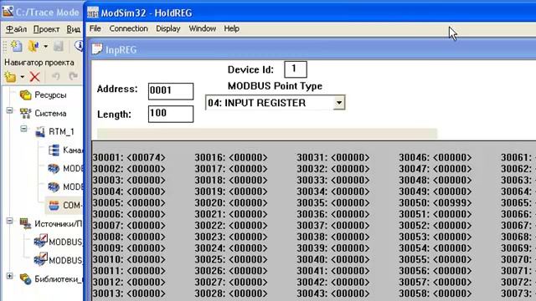Open Файл menu in Trace Mode
Image resolution: width=536 pixels, height=301 pixels.
pos(16,29)
